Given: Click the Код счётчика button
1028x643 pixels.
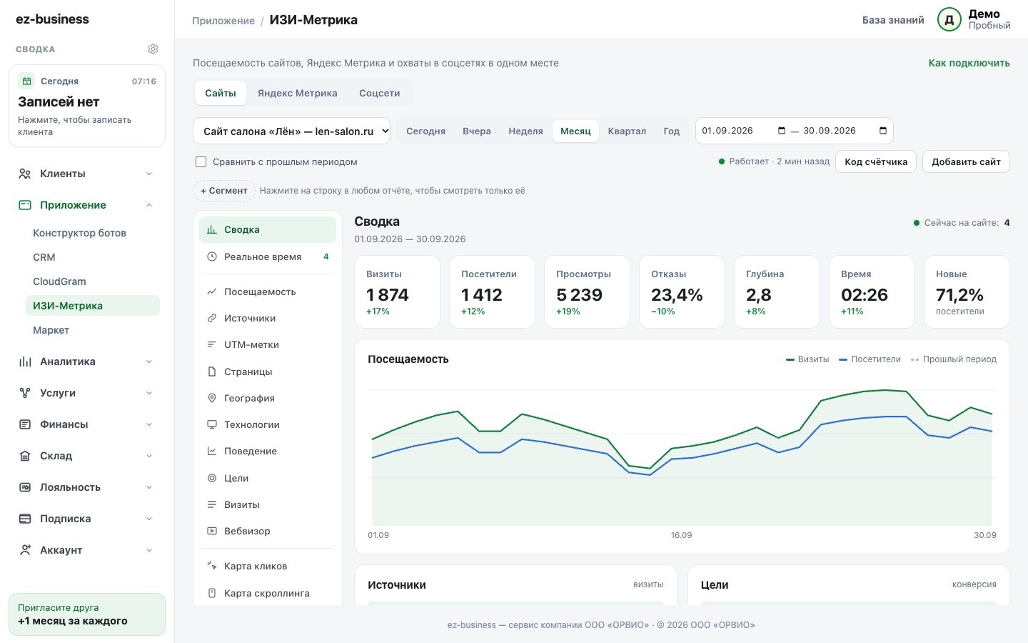Looking at the screenshot, I should tap(876, 161).
